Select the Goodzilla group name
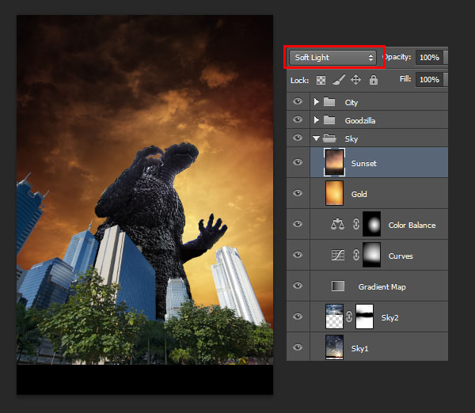The image size is (475, 413). [360, 121]
